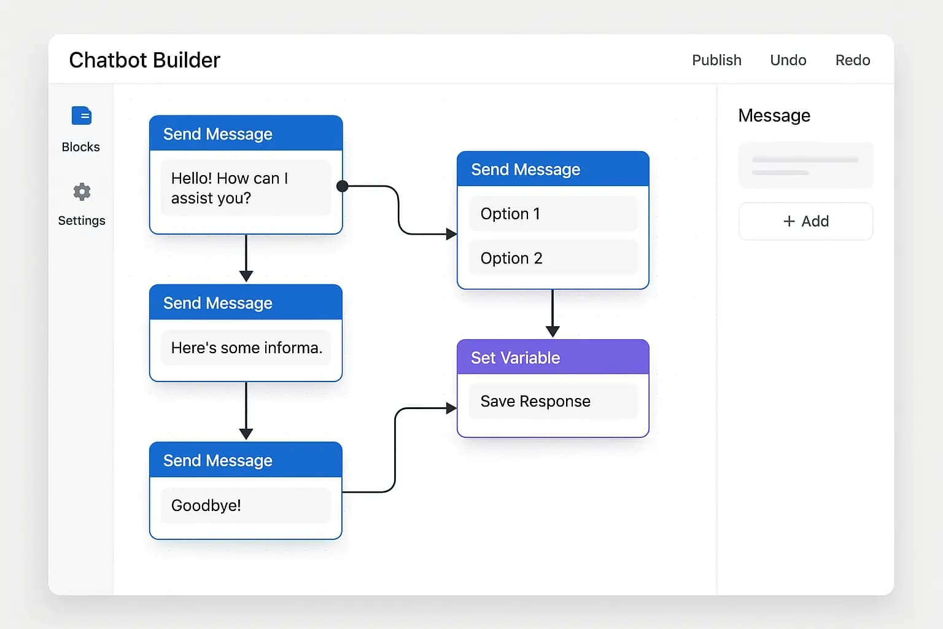This screenshot has width=943, height=629.
Task: Click the Message preview placeholder box
Action: click(805, 166)
